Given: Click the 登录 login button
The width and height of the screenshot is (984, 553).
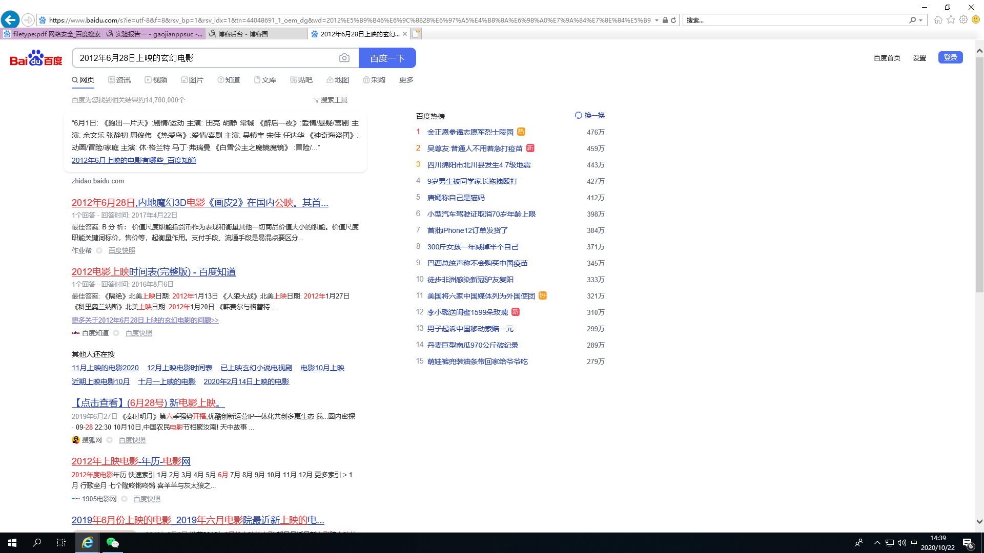Looking at the screenshot, I should click(x=950, y=57).
